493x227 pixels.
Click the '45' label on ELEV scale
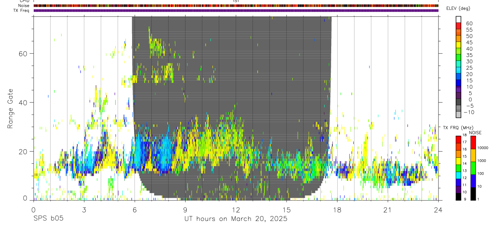[469, 42]
